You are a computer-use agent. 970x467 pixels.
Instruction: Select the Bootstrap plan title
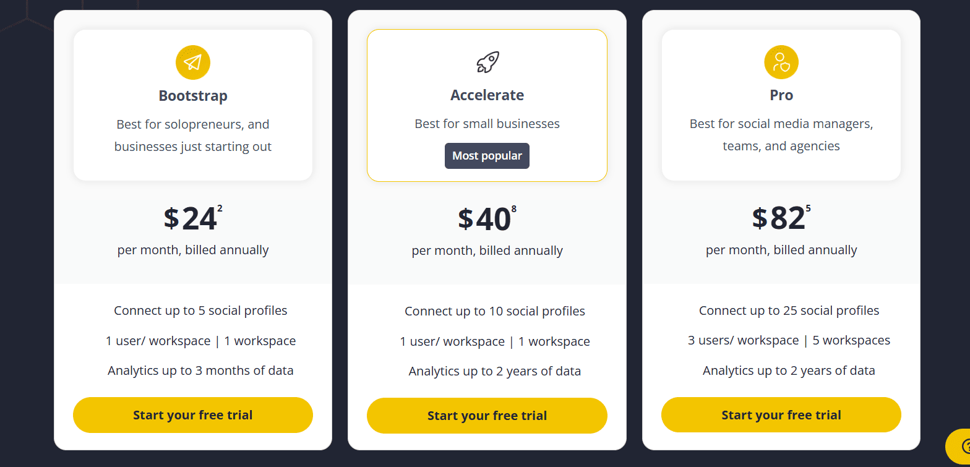(193, 96)
